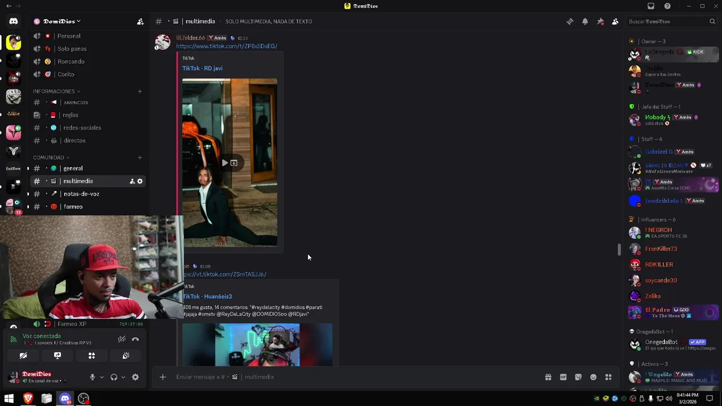Disconnect from the voice channel
The height and width of the screenshot is (406, 722).
click(135, 339)
